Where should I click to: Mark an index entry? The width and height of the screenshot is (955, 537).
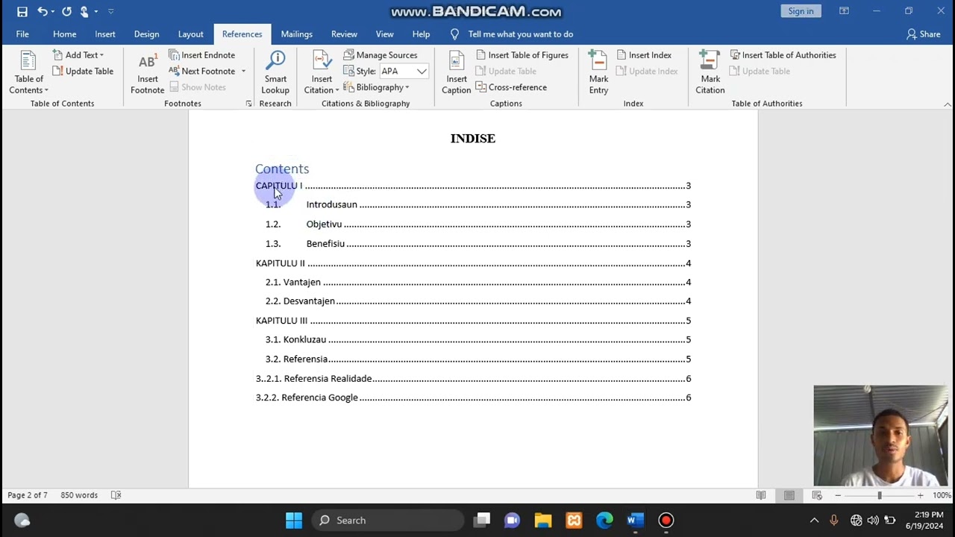[598, 73]
